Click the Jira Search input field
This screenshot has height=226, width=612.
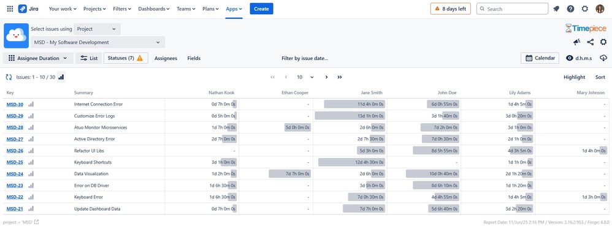point(513,9)
